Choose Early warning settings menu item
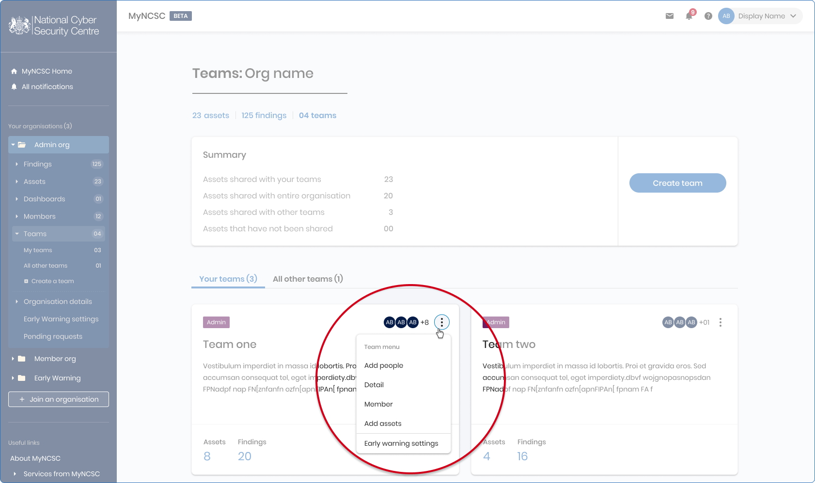815x483 pixels. click(401, 443)
